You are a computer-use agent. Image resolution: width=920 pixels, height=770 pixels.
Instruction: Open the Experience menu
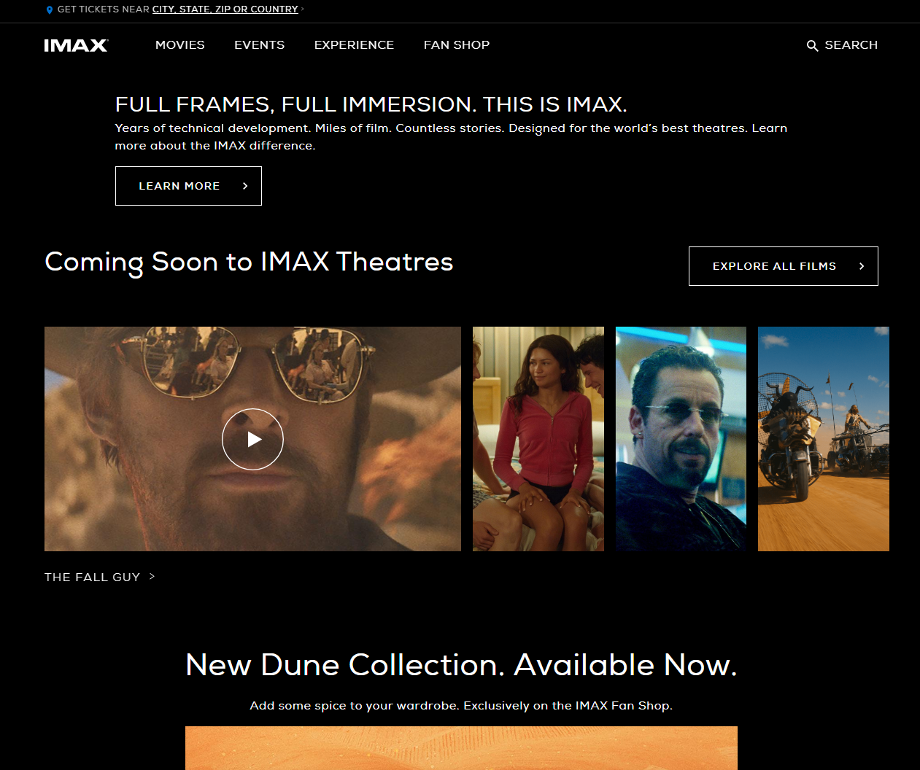[x=354, y=44]
